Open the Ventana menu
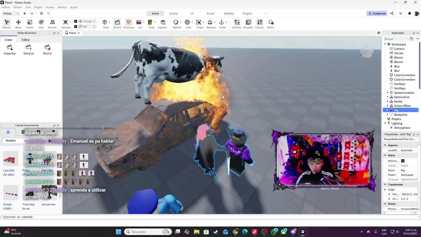421x237 pixels. tap(62, 7)
